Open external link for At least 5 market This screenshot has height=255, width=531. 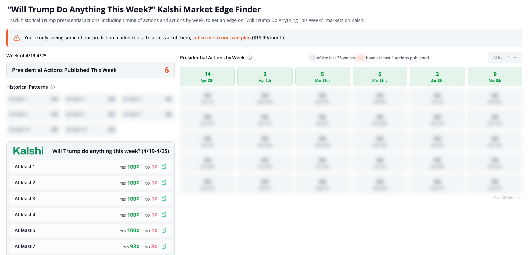coord(164,230)
